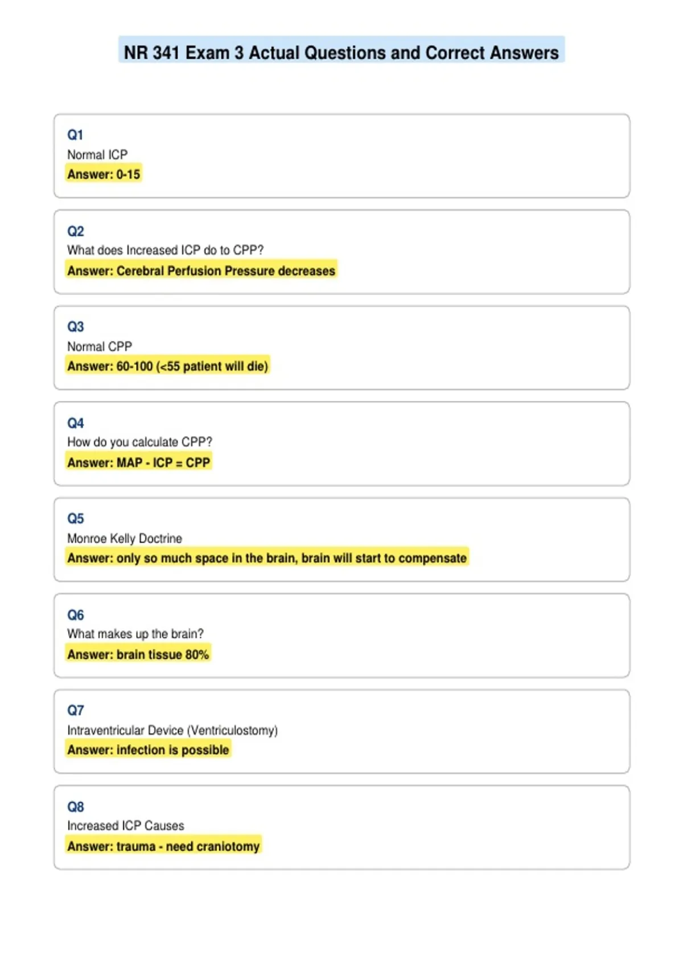683x968 pixels.
Task: Select the answer 'infection is possible'
Action: (x=148, y=749)
